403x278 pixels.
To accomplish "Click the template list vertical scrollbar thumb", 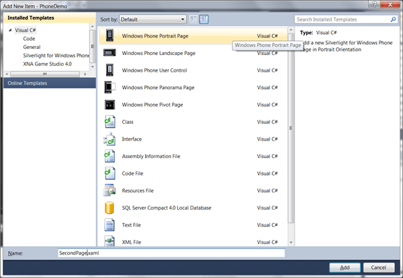I will tap(291, 128).
